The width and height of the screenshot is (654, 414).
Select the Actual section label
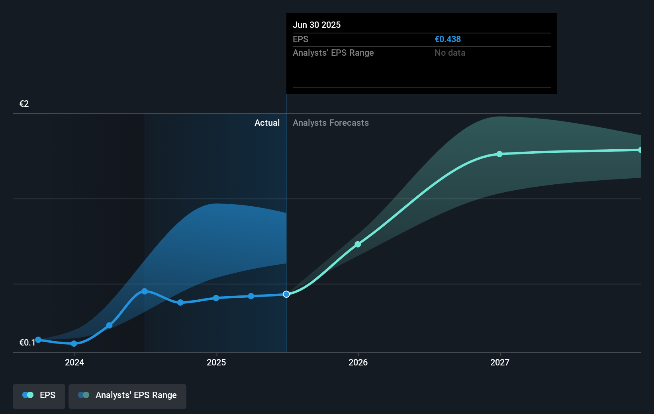[x=267, y=123]
